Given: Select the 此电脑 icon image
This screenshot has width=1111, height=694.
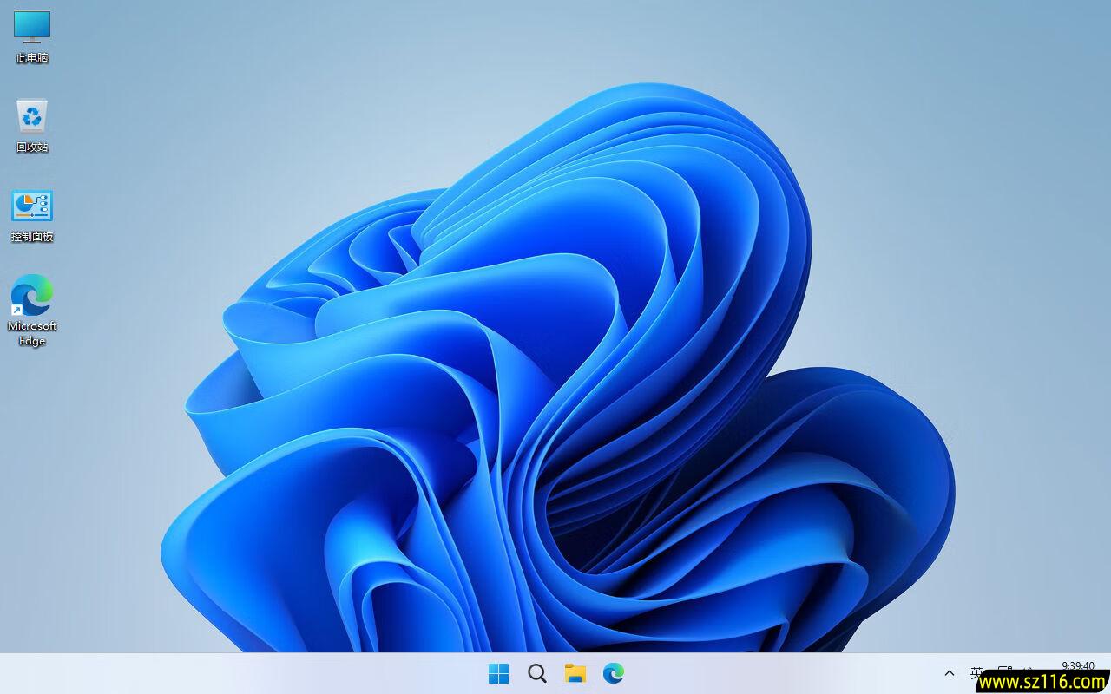Looking at the screenshot, I should (31, 27).
